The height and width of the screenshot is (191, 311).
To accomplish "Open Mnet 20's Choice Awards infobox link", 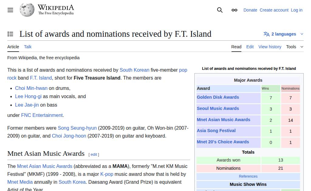I will pyautogui.click(x=223, y=142).
